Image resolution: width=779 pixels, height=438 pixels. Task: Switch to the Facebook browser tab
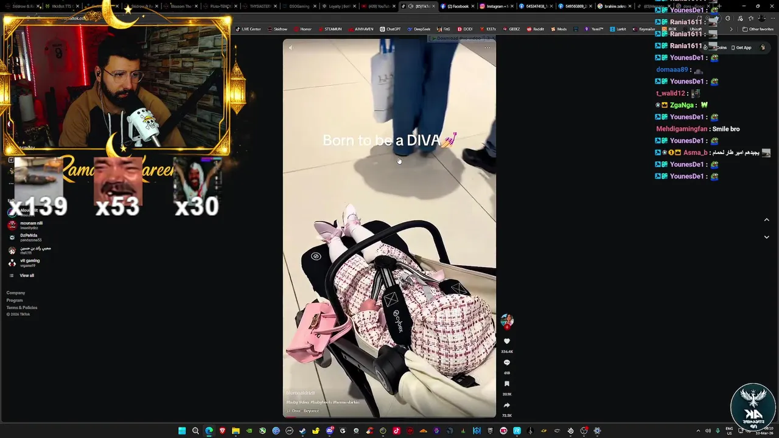click(x=456, y=6)
